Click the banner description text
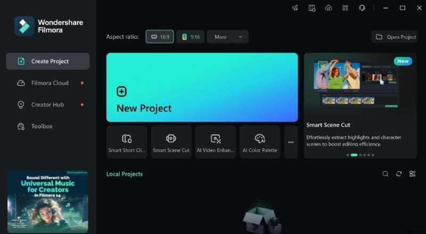This screenshot has width=426, height=234. point(354,140)
